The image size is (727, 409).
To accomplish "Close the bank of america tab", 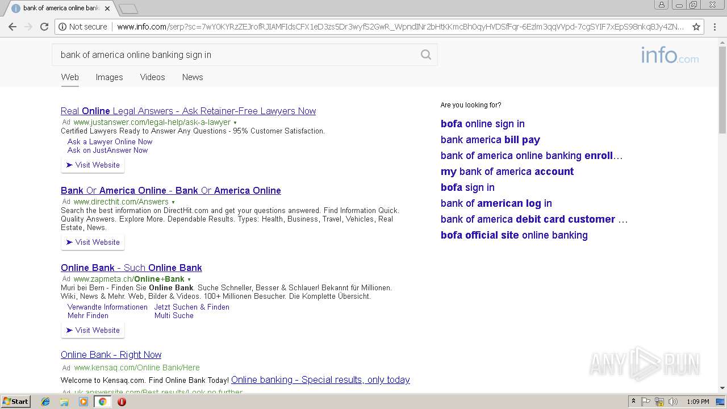I will point(107,9).
